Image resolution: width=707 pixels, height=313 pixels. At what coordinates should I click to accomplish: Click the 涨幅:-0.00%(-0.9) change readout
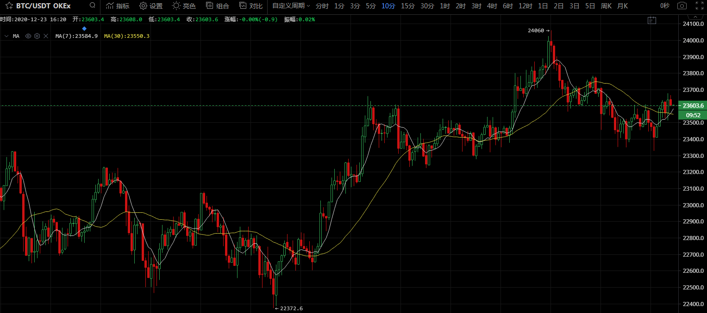pyautogui.click(x=251, y=19)
